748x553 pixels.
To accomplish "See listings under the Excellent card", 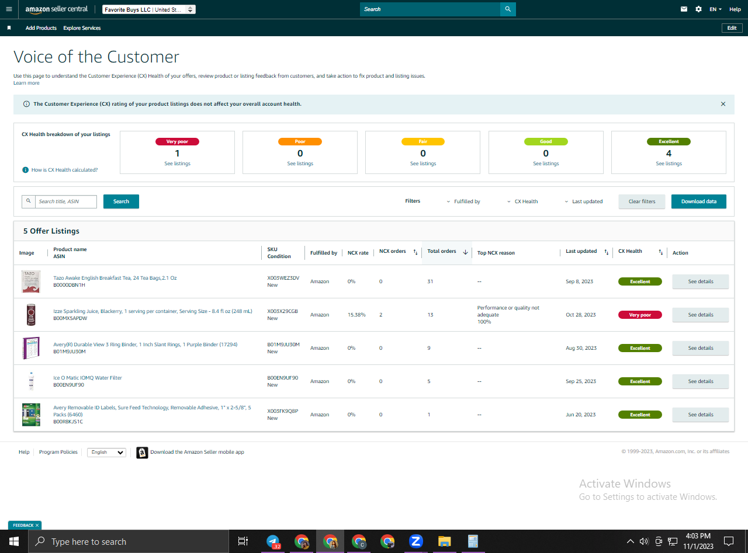I will coord(669,164).
